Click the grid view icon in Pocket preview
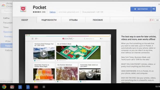This screenshot has width=160, height=90. tap(32, 39)
